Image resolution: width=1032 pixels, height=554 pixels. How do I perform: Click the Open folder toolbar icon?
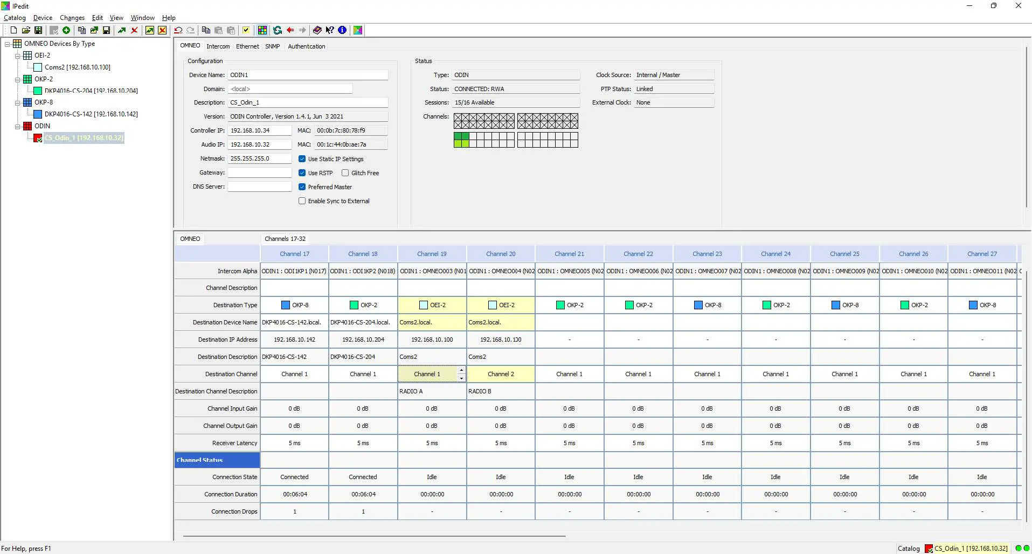click(x=26, y=30)
